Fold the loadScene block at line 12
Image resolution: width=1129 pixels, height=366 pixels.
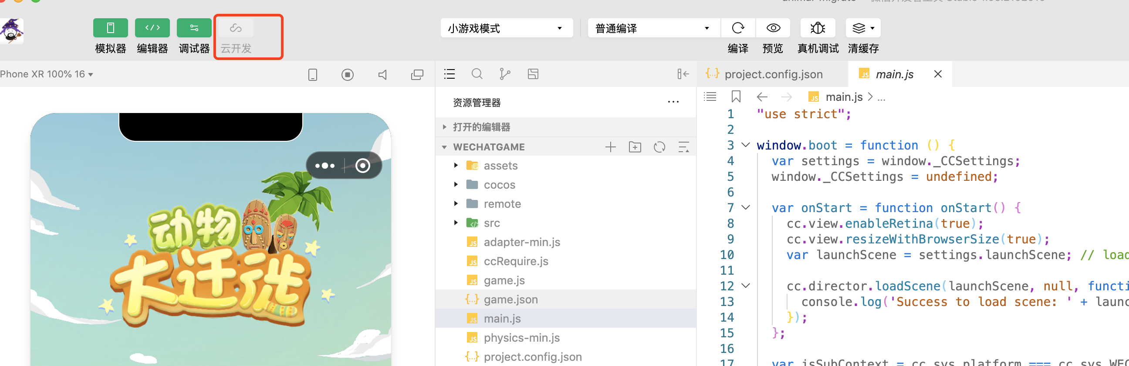(746, 286)
